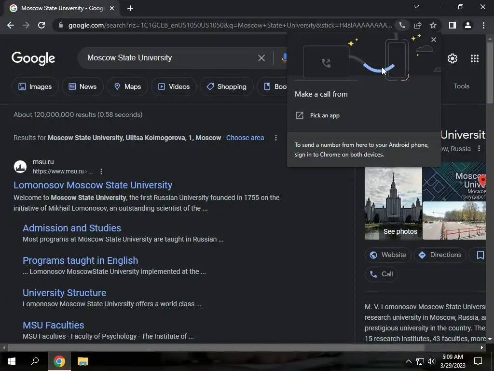
Task: Open MSU Faculties sitelink
Action: (53, 325)
